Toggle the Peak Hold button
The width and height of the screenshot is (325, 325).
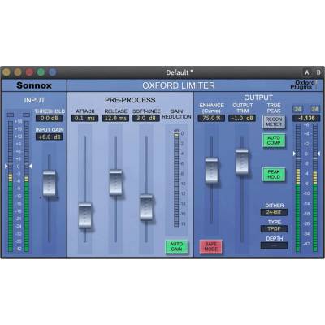click(x=274, y=174)
